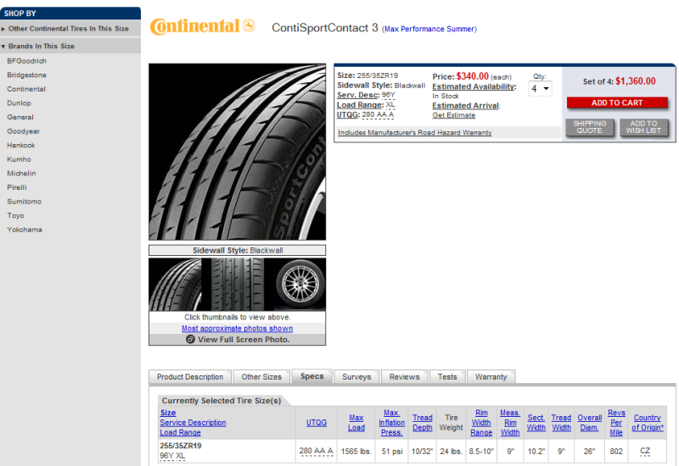Screen dimensions: 679x466
Task: Select Yokohama brand
Action: click(x=25, y=230)
